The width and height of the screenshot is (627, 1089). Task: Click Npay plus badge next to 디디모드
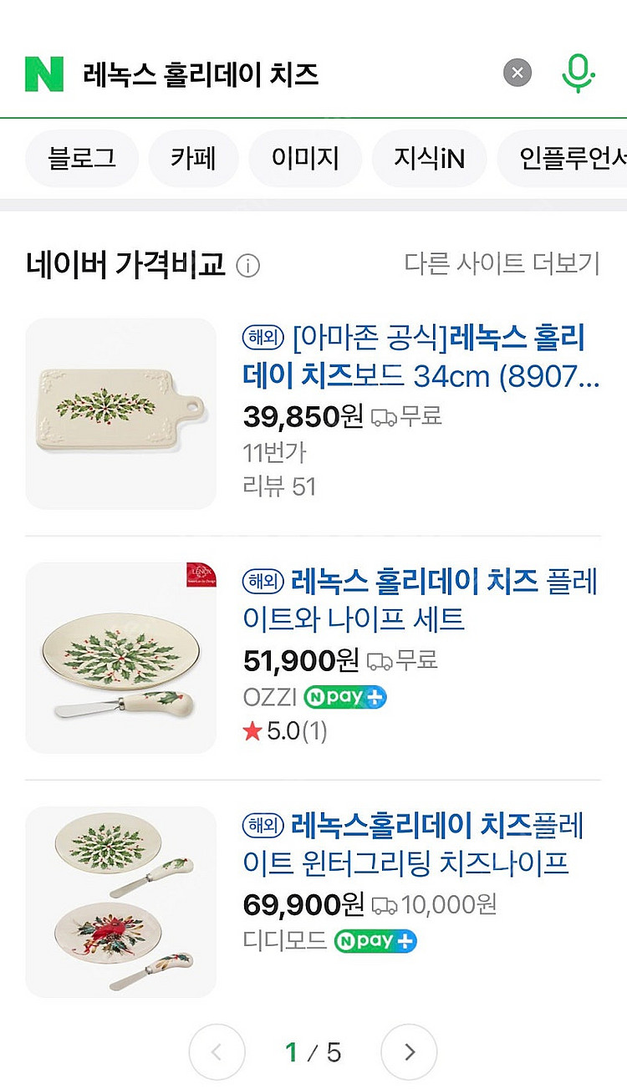point(375,941)
